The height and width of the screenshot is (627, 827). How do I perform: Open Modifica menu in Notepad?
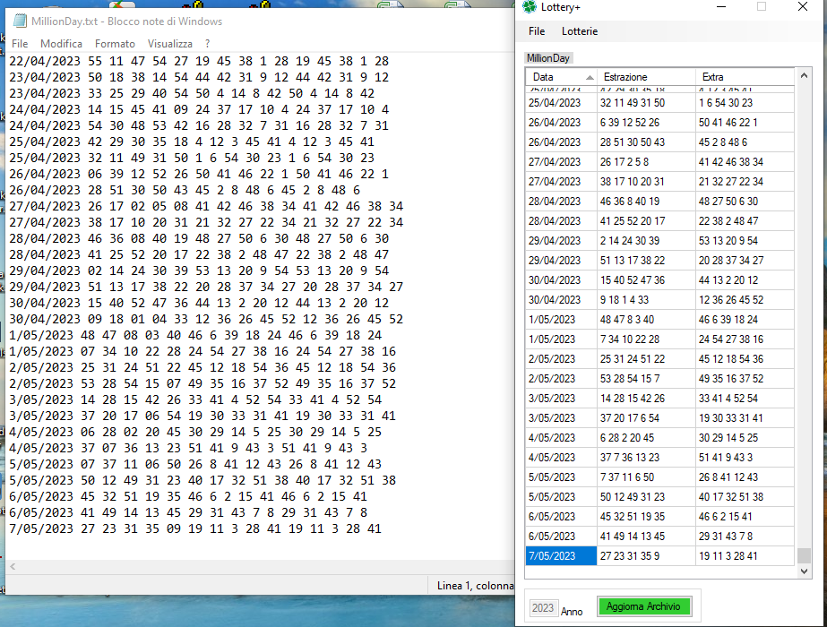pyautogui.click(x=61, y=44)
